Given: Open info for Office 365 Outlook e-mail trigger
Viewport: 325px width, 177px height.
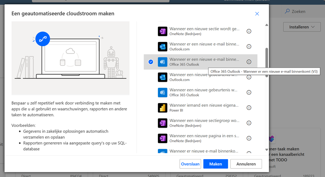Looking at the screenshot, I should click(x=249, y=62).
